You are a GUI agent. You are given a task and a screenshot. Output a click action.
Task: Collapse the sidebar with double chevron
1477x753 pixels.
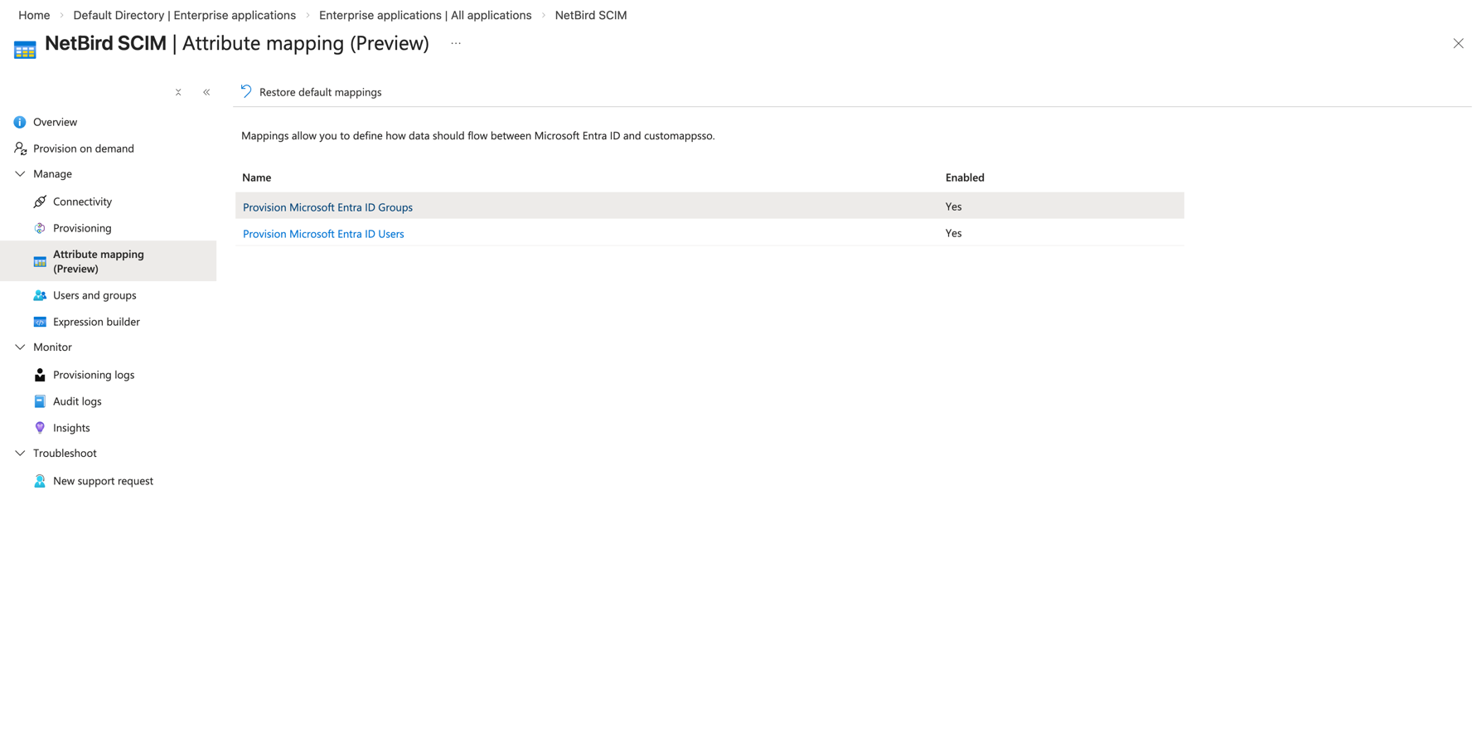(206, 92)
